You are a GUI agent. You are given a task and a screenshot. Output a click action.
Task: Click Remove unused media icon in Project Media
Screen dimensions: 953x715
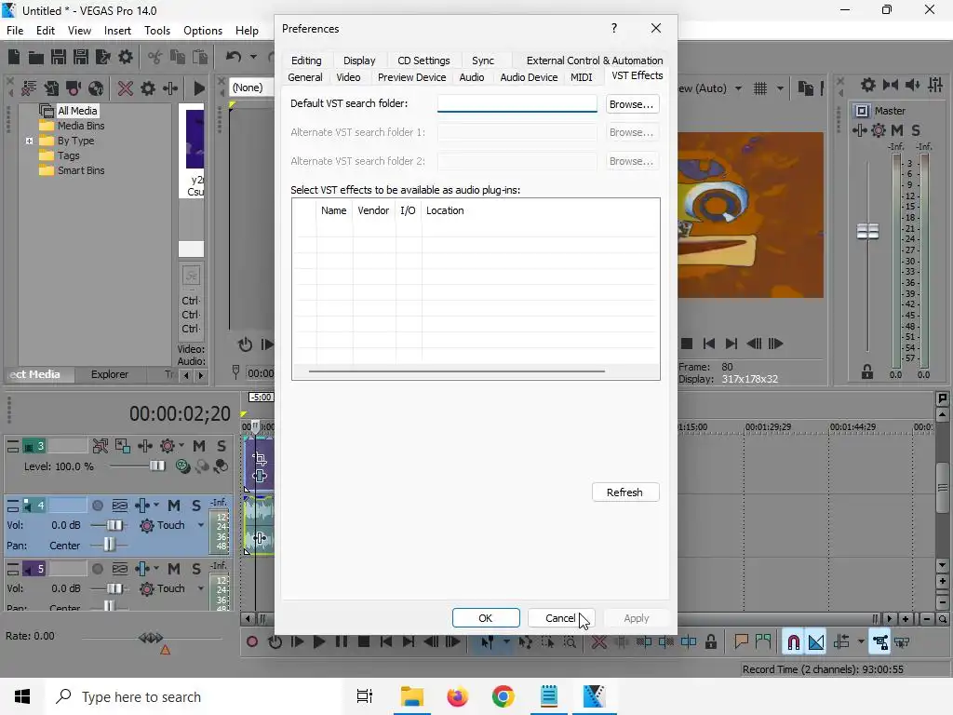(29, 88)
